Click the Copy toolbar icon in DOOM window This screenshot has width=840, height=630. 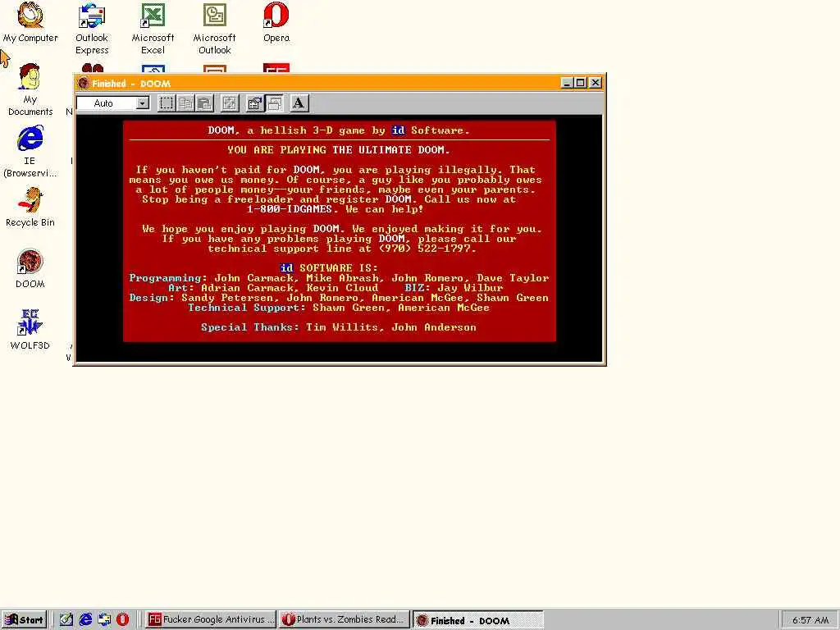pos(186,103)
